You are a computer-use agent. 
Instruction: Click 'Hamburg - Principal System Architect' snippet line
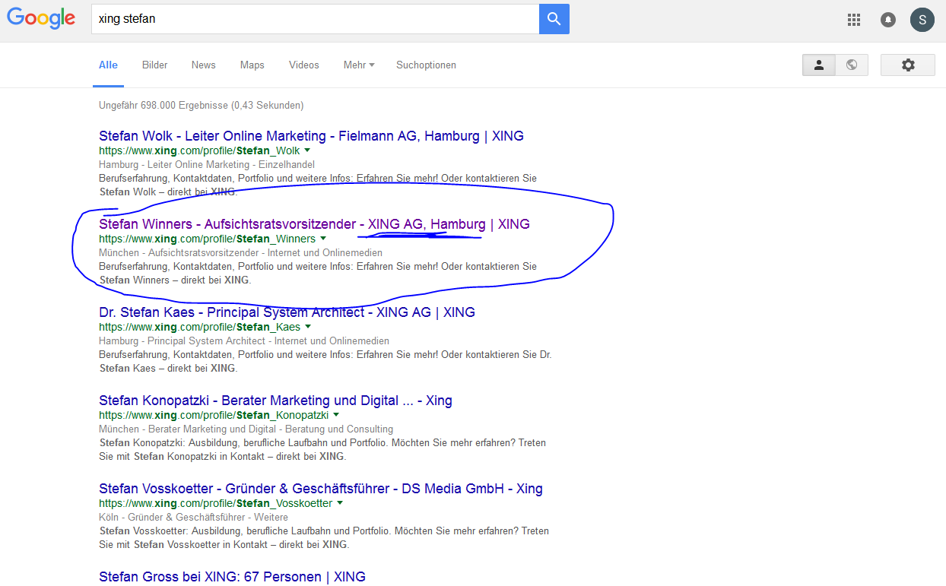tap(244, 341)
